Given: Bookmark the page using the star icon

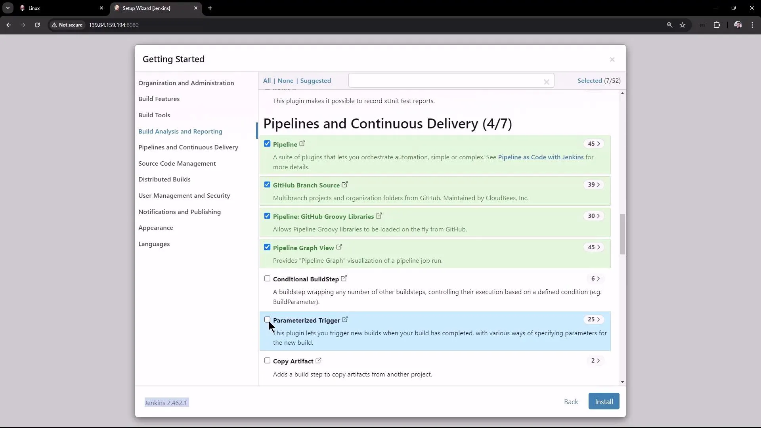Looking at the screenshot, I should pyautogui.click(x=683, y=25).
